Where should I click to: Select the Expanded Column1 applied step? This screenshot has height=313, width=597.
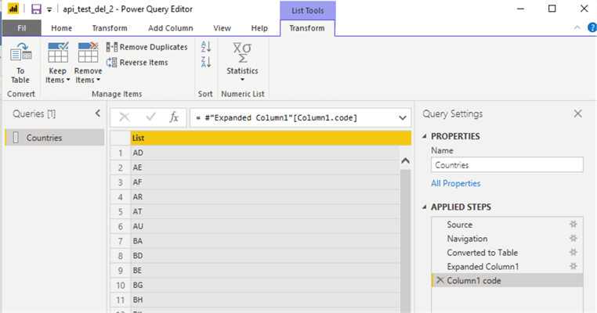(x=482, y=267)
